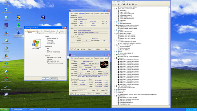This screenshot has height=111, width=197.
Task: Click the Tools button in upper CPU-Z window
Action: (x=90, y=49)
